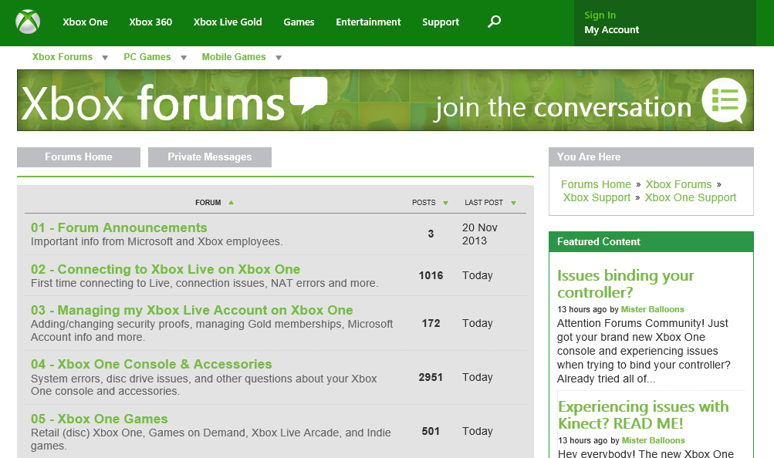Click post count 172
774x458 pixels.
(431, 323)
